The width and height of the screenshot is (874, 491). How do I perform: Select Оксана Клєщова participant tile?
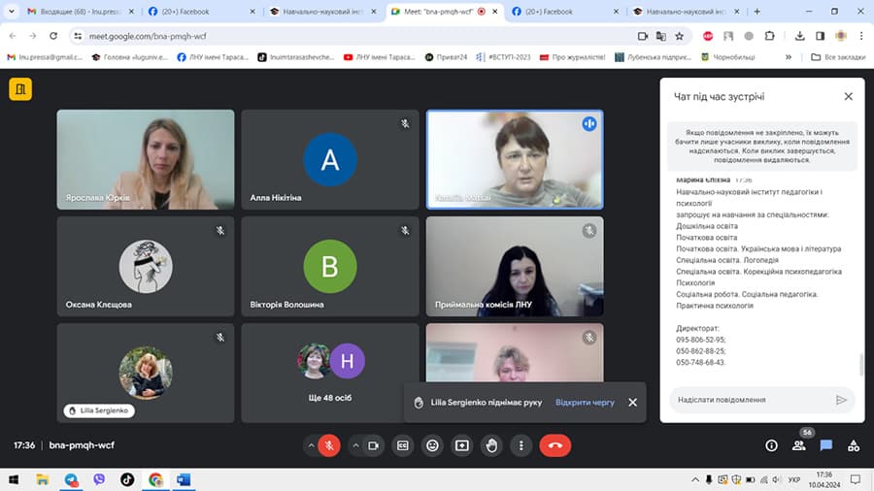click(146, 266)
